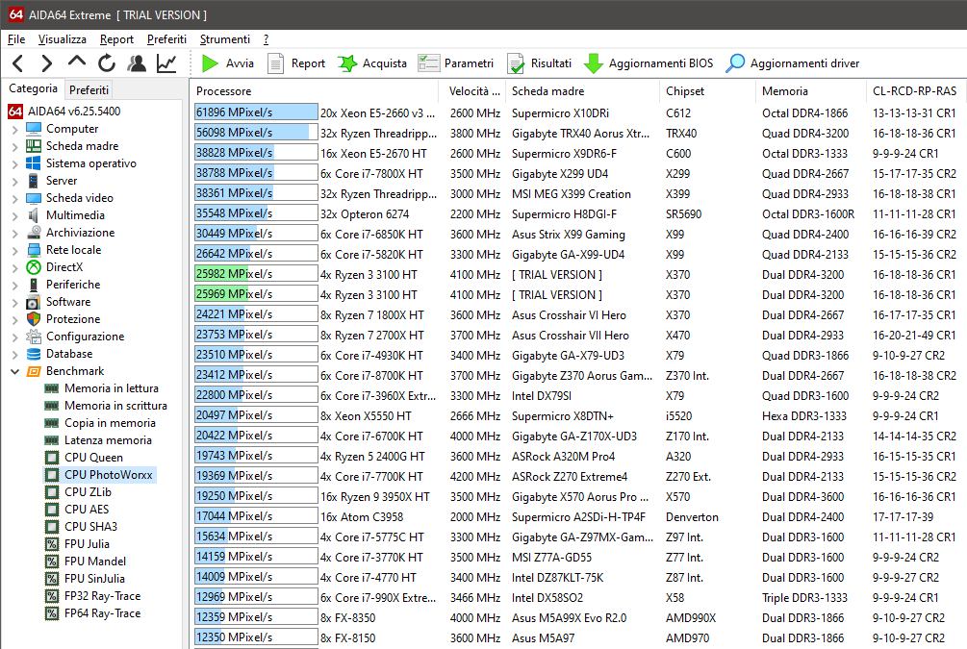Select the 56098 MPixel/s result bar
Viewport: 967px width, 649px height.
(x=256, y=133)
